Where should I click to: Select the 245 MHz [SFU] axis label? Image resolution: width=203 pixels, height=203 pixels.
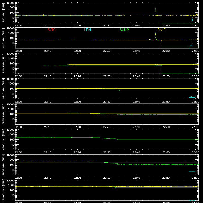3,12
